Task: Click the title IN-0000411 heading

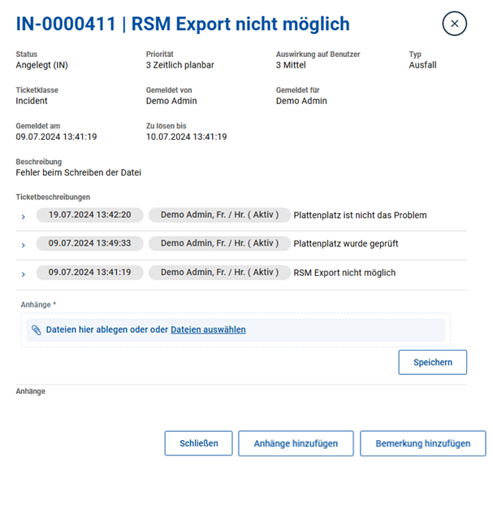Action: coord(183,24)
